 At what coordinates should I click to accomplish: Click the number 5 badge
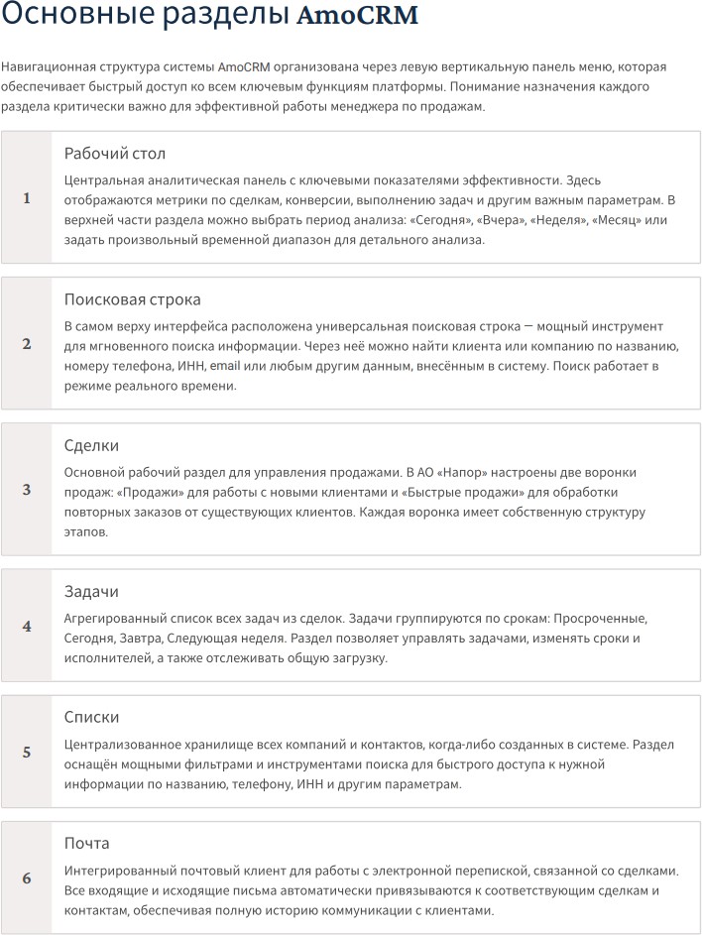pyautogui.click(x=27, y=752)
